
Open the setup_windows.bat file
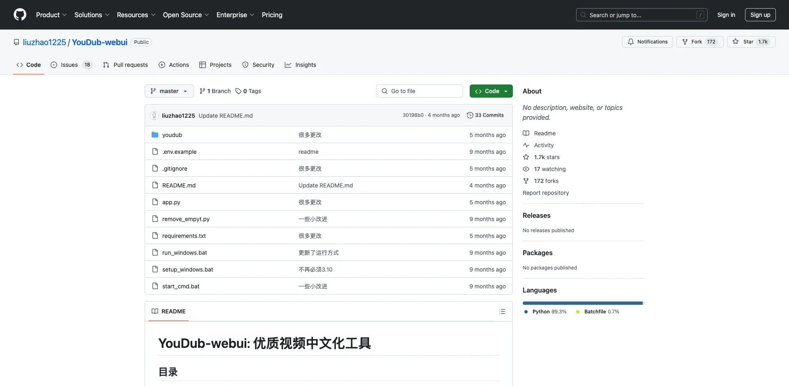(x=187, y=270)
